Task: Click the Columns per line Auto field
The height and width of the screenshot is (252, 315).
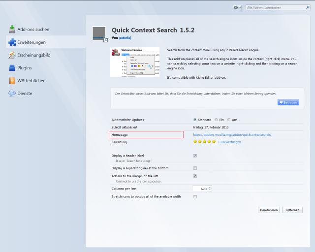Action: pos(200,189)
